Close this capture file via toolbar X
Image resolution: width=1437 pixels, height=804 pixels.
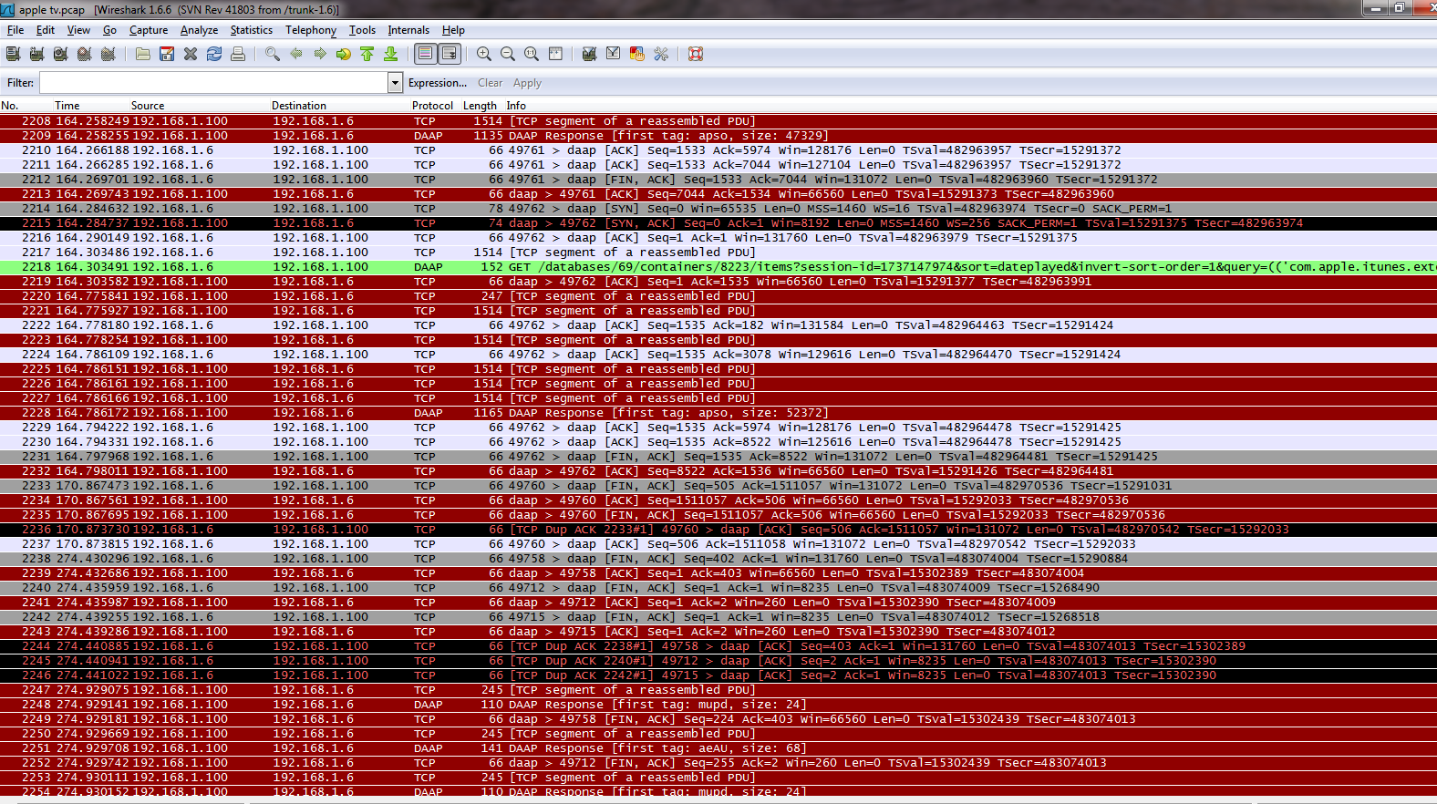(x=191, y=54)
